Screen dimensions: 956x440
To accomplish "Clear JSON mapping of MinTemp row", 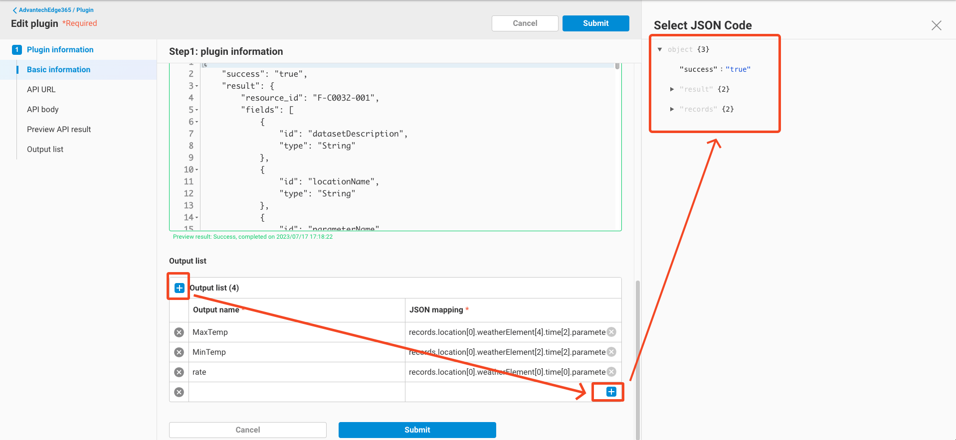I will tap(611, 352).
